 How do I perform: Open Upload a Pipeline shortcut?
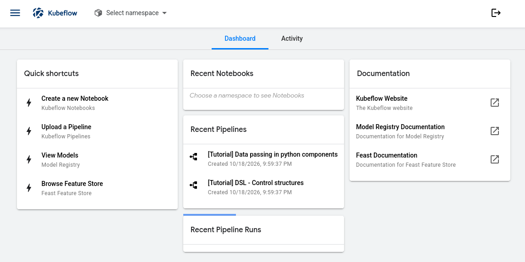coord(97,131)
